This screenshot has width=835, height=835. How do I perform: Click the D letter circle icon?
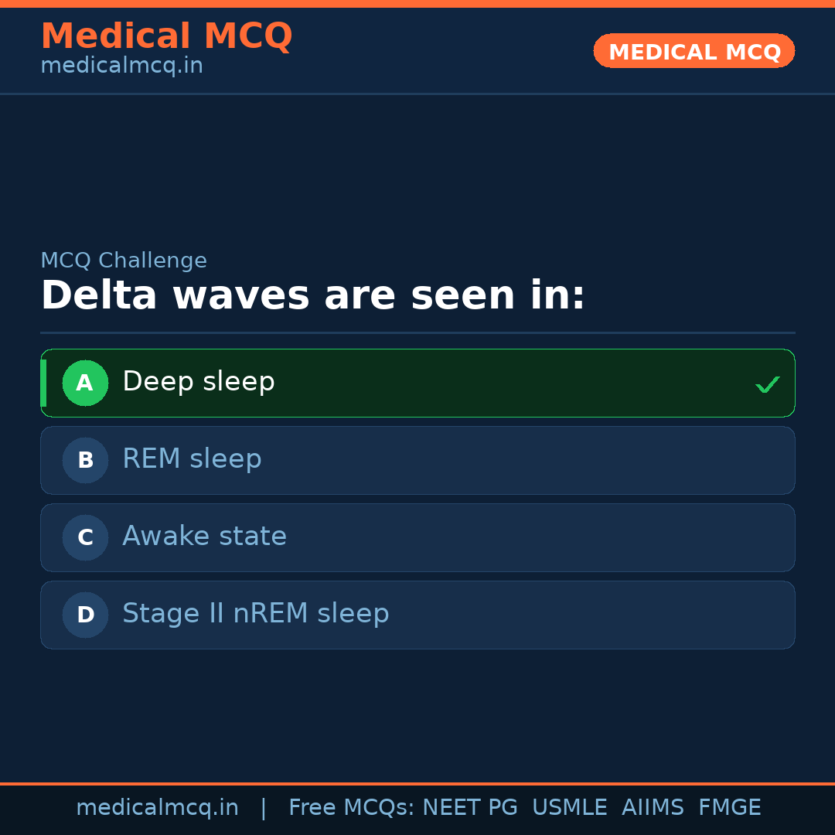85,615
